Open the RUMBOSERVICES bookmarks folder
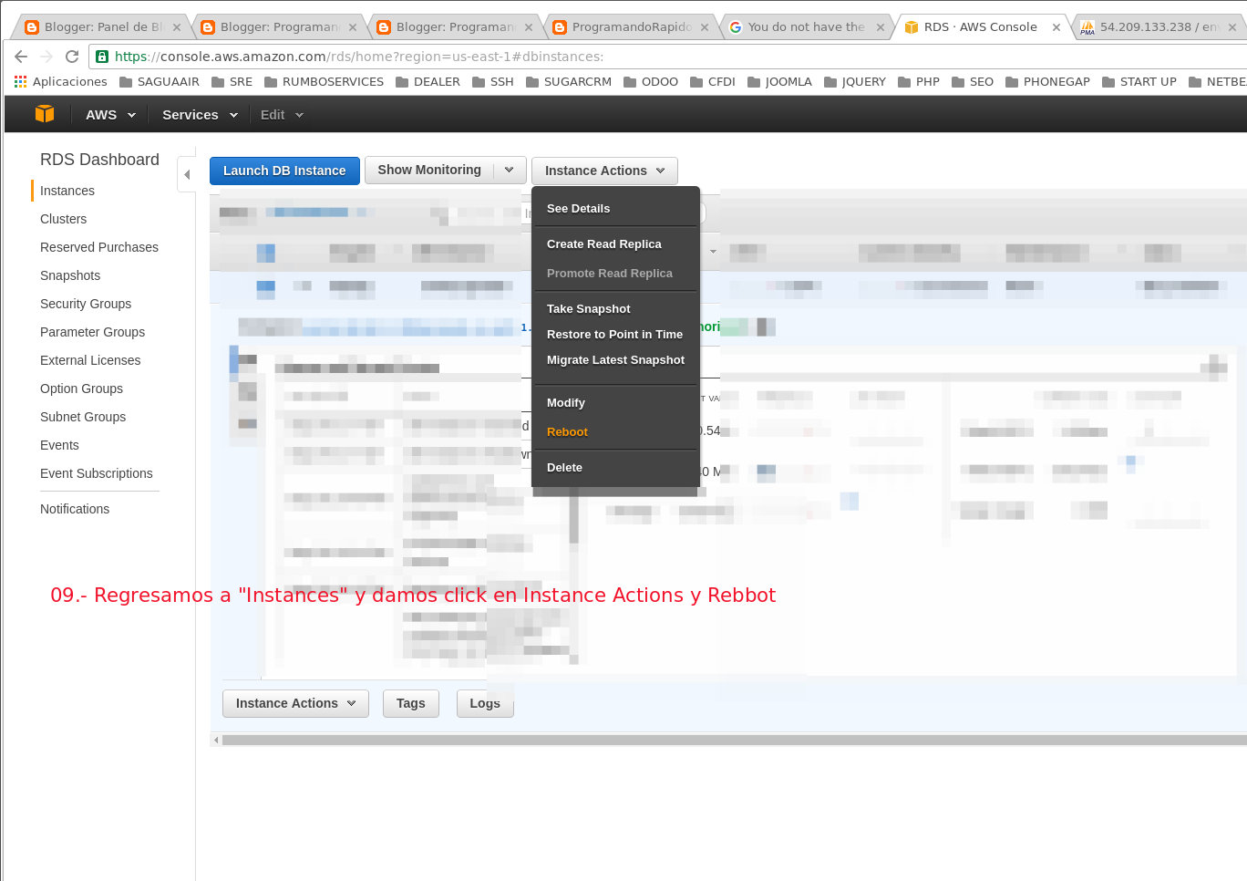 pyautogui.click(x=324, y=82)
